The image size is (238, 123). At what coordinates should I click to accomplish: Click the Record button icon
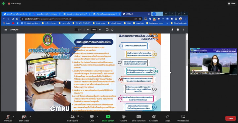124,117
